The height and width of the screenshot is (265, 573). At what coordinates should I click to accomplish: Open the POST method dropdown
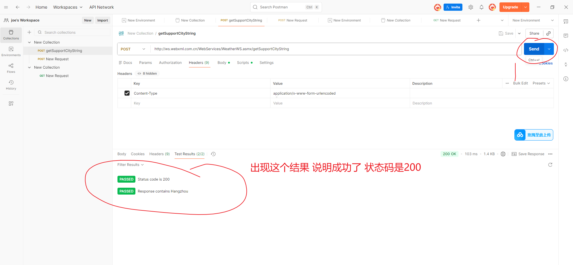[133, 49]
